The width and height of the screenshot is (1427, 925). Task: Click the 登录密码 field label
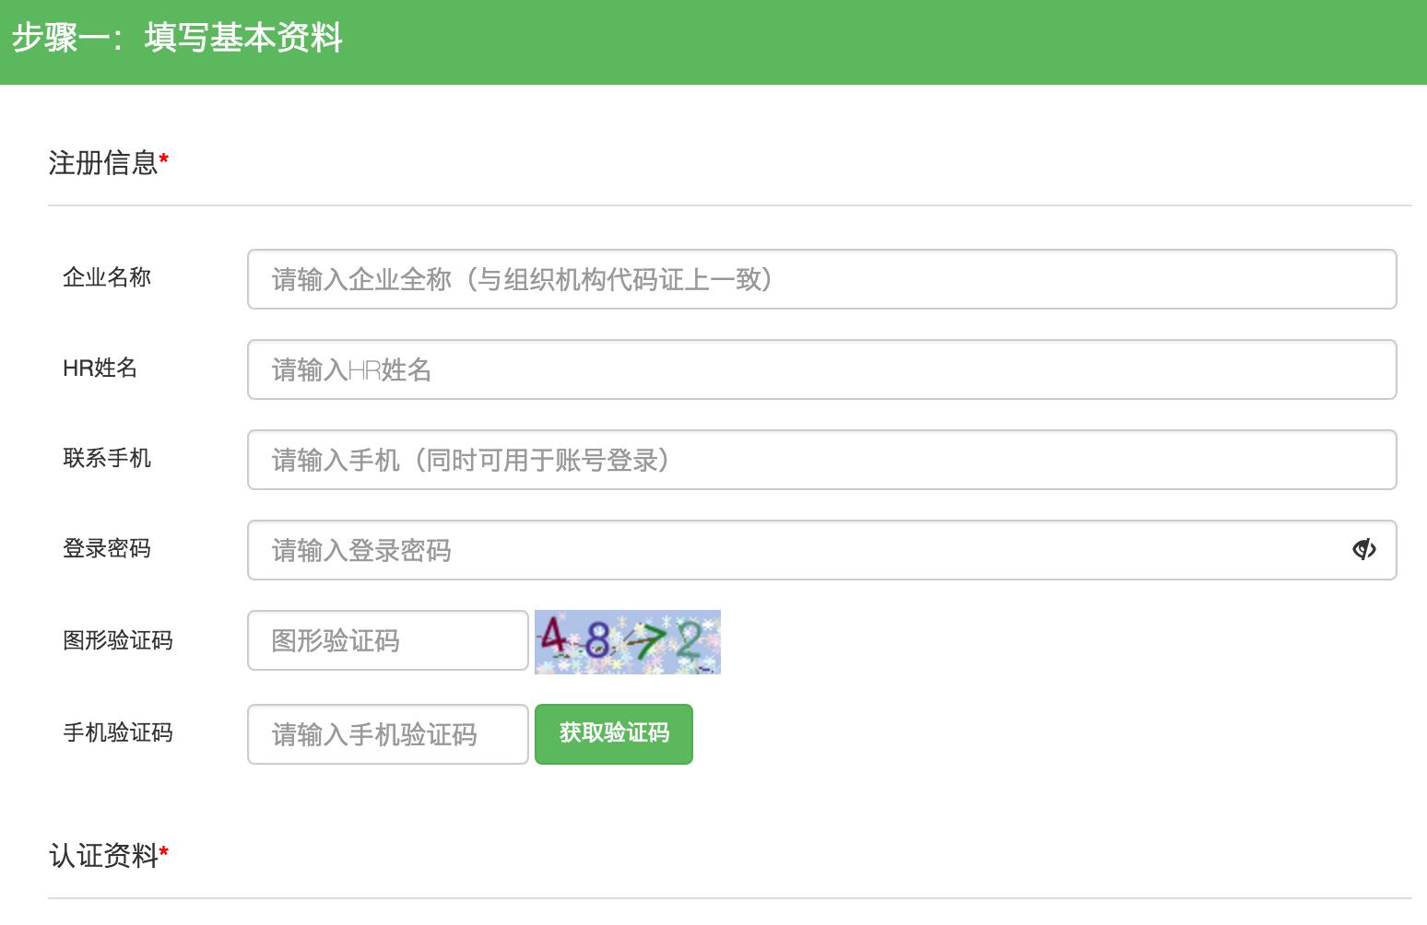click(x=107, y=548)
